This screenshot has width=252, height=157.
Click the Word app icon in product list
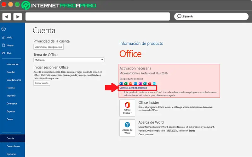pyautogui.click(x=121, y=84)
